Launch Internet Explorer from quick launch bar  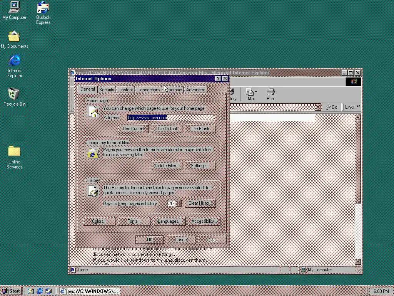[40, 291]
